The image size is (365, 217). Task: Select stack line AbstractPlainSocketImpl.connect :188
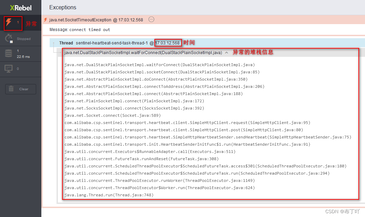coord(154,94)
